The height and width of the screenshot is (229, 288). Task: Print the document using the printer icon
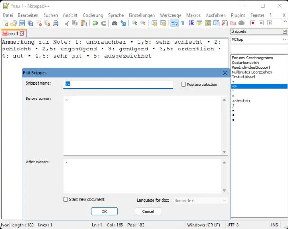(x=56, y=23)
